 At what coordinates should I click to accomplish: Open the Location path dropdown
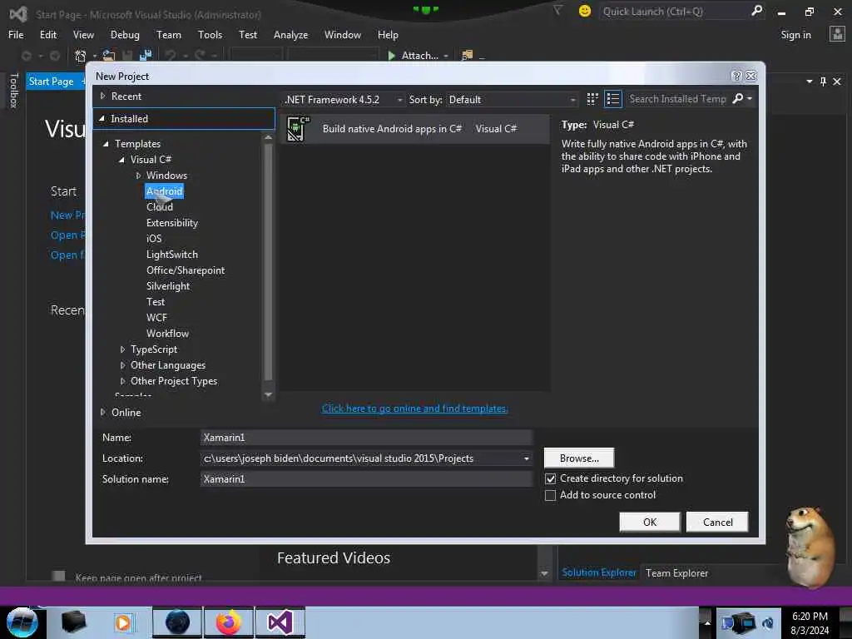click(x=526, y=458)
